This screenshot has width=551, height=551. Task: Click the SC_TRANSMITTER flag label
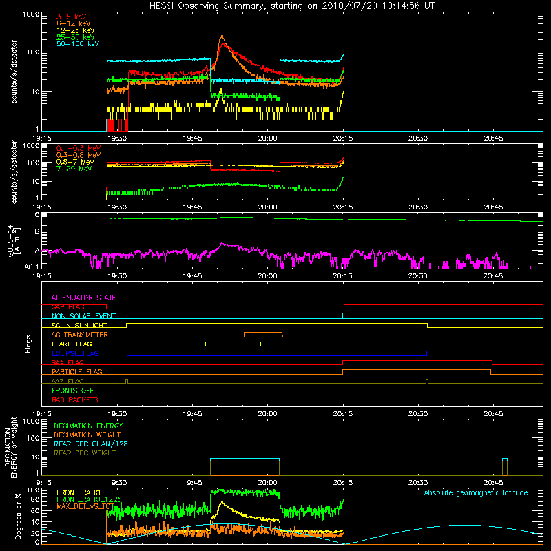[79, 335]
